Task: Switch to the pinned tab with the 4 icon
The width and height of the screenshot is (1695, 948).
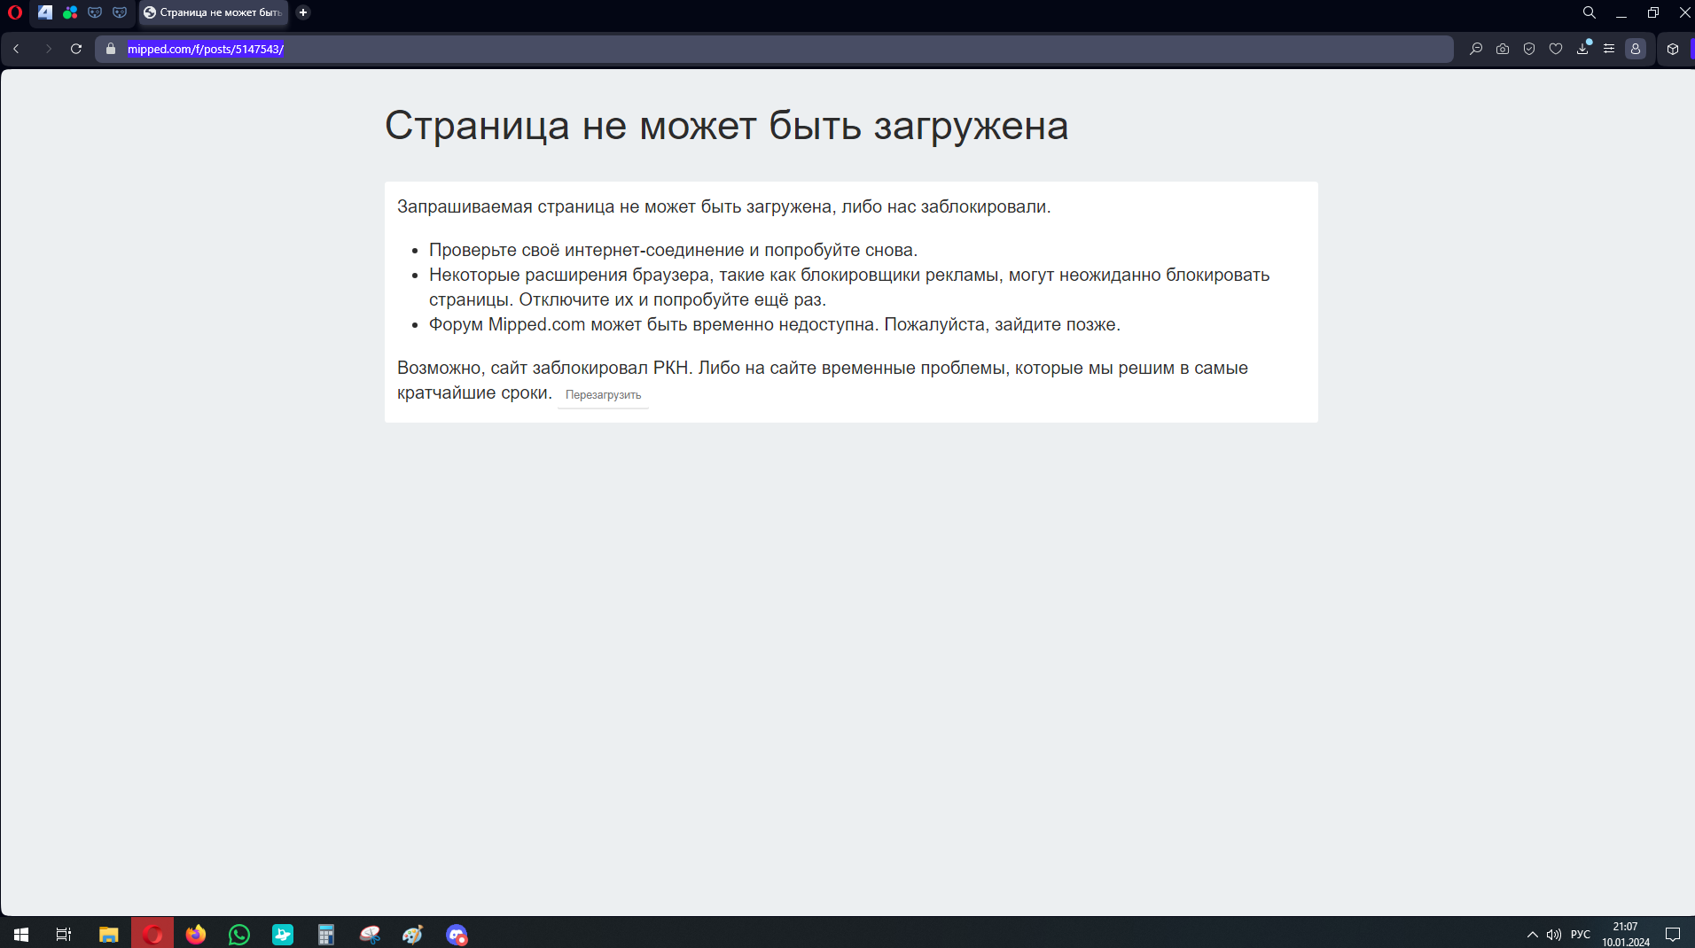Action: (45, 12)
